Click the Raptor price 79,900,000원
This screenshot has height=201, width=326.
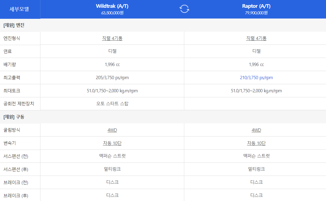(x=256, y=13)
